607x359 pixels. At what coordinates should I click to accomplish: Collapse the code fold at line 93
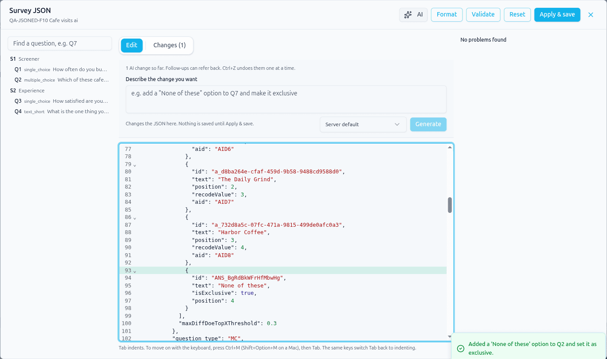coord(135,271)
